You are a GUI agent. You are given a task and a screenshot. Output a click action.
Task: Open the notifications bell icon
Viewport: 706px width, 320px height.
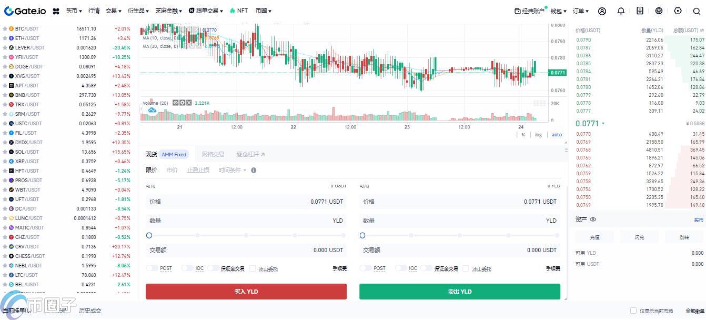pyautogui.click(x=621, y=11)
